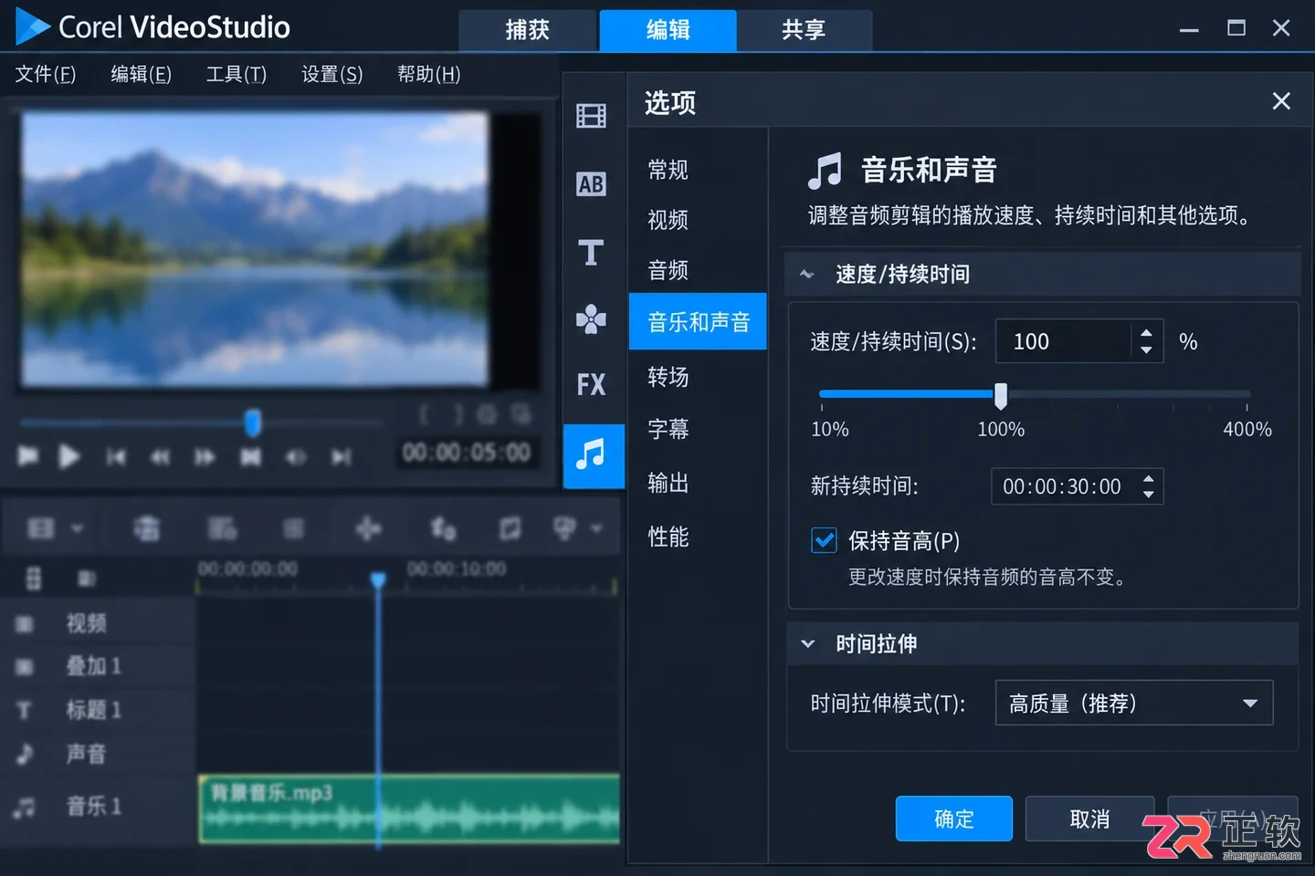Select the 背景音乐.mp3 clip on timeline
This screenshot has height=876, width=1315.
tap(409, 808)
